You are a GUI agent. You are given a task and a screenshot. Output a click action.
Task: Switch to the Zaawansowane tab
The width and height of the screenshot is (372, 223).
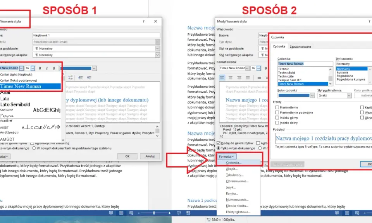pyautogui.click(x=300, y=47)
